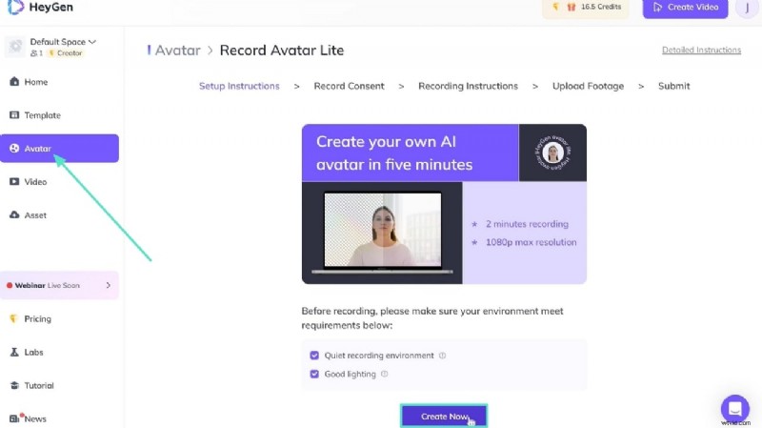The height and width of the screenshot is (428, 762).
Task: Click the gift icon beside credits
Action: tap(571, 7)
